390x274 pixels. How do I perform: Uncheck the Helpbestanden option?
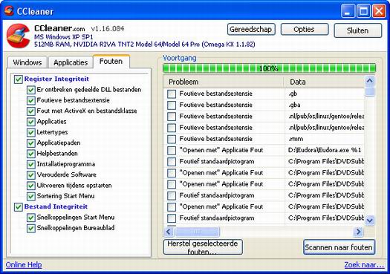[x=30, y=154]
